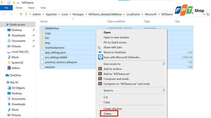Click the New folder quick access icon
The width and height of the screenshot is (211, 118).
click(x=14, y=3)
